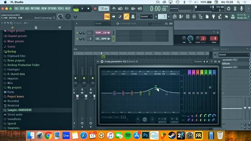Open the (none) pattern selector dropdown

pos(146,16)
